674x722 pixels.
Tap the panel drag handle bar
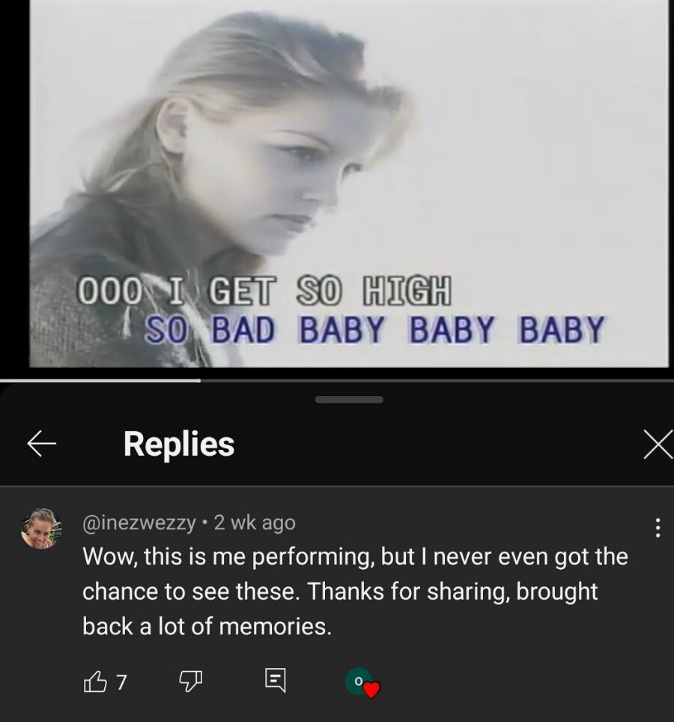(x=349, y=400)
